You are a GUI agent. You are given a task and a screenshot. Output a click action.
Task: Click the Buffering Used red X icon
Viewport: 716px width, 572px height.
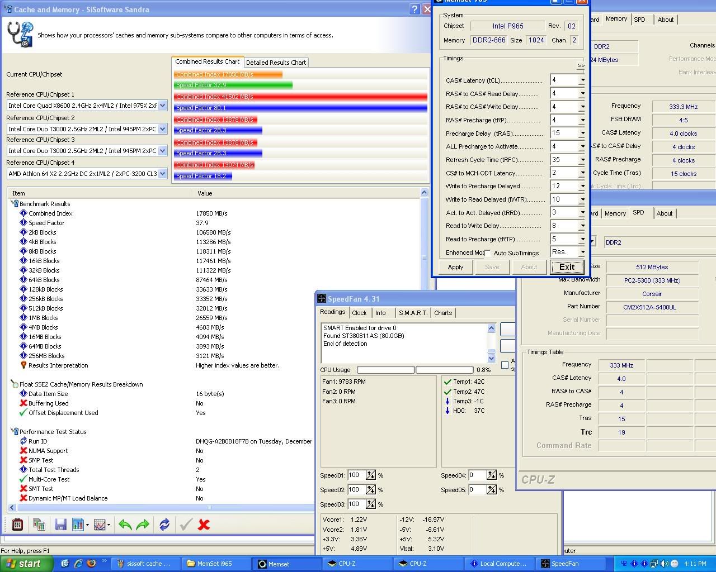click(23, 403)
